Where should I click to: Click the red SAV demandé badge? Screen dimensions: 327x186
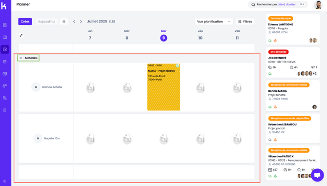278,52
